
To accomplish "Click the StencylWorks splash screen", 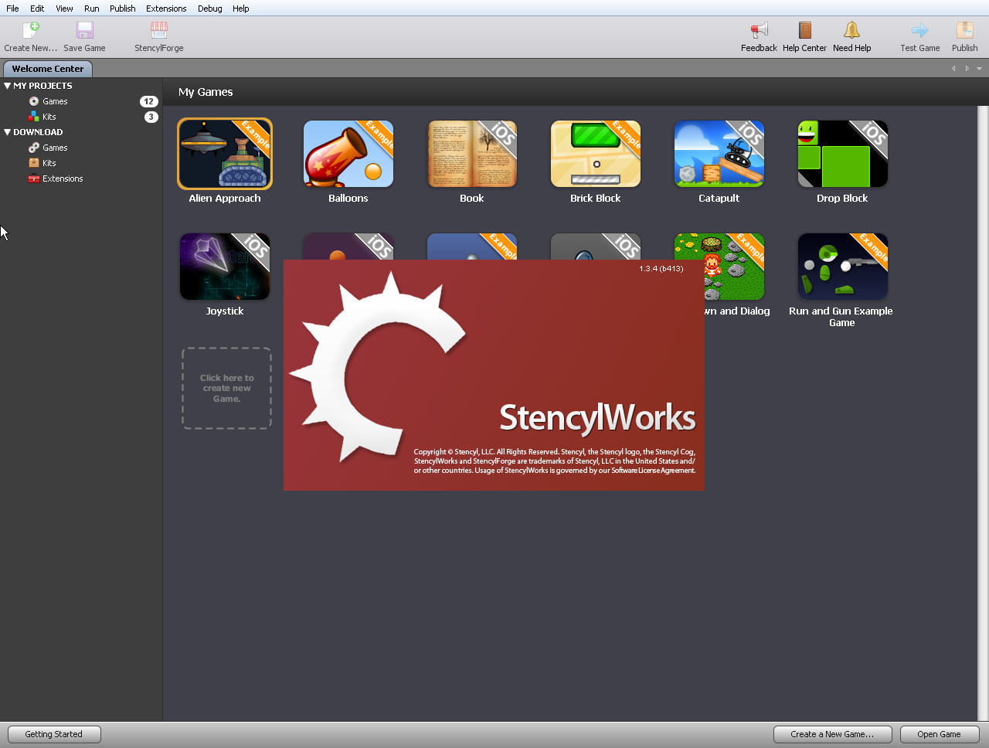I will coord(494,375).
